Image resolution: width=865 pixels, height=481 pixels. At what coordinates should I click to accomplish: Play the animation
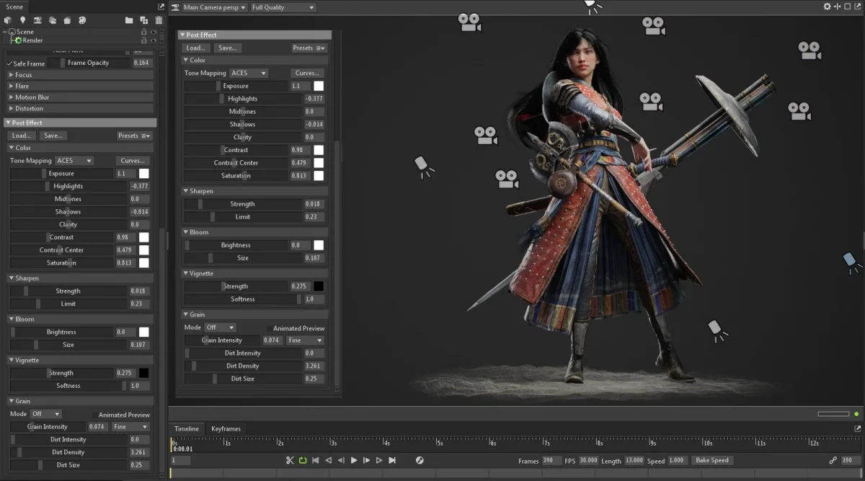[354, 460]
